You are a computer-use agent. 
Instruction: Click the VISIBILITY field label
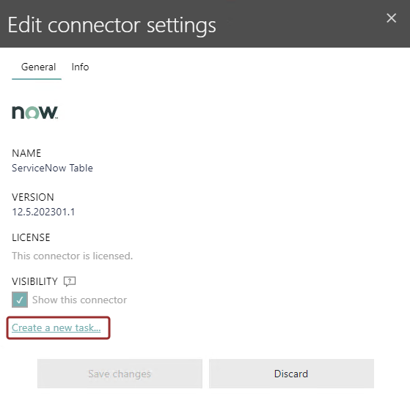coord(34,282)
